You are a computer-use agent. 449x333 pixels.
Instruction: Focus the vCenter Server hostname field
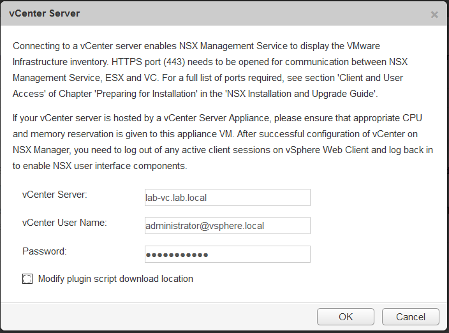coord(227,197)
